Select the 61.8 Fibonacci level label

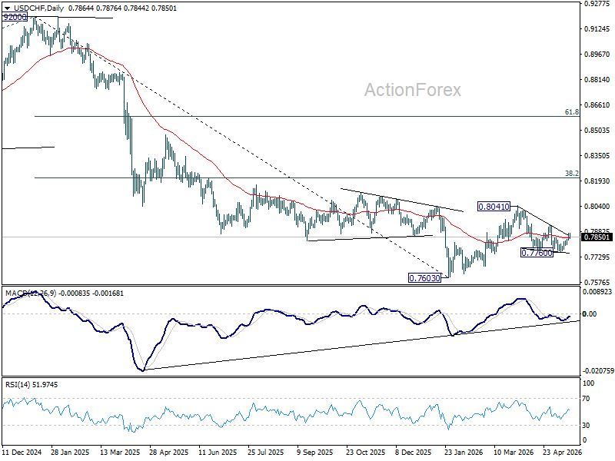(571, 112)
